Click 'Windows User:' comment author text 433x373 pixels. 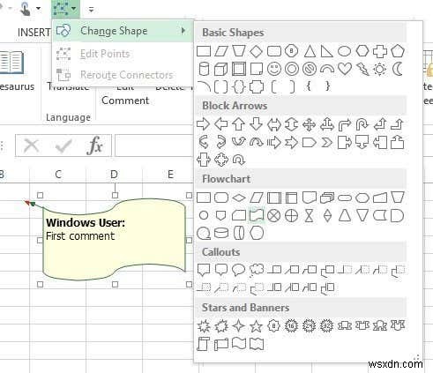pyautogui.click(x=86, y=223)
